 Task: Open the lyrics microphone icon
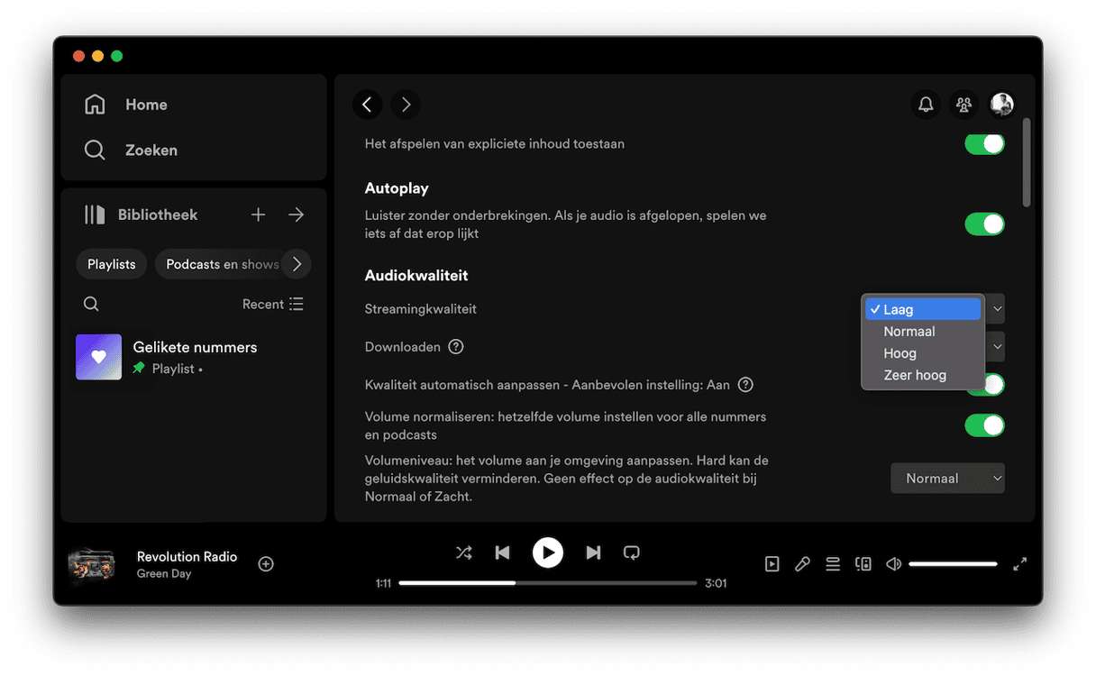802,564
